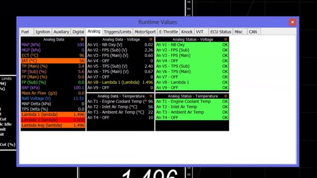This screenshot has height=178, width=317.
Task: Select the FP (Main) (%) row
Action: tap(53, 77)
